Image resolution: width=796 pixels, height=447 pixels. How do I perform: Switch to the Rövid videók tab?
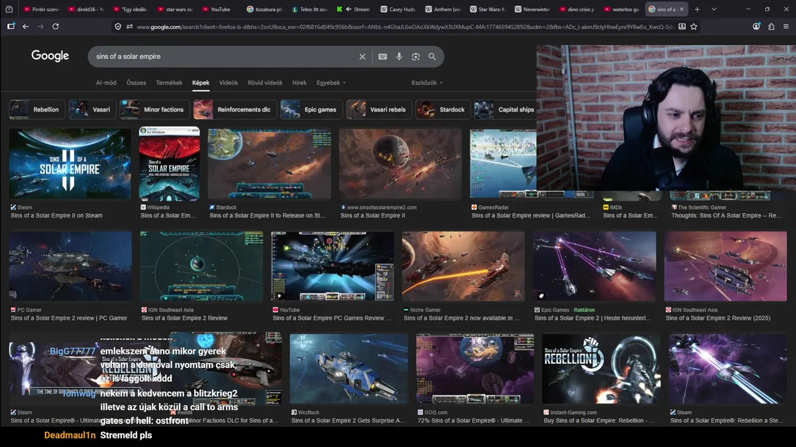click(265, 83)
